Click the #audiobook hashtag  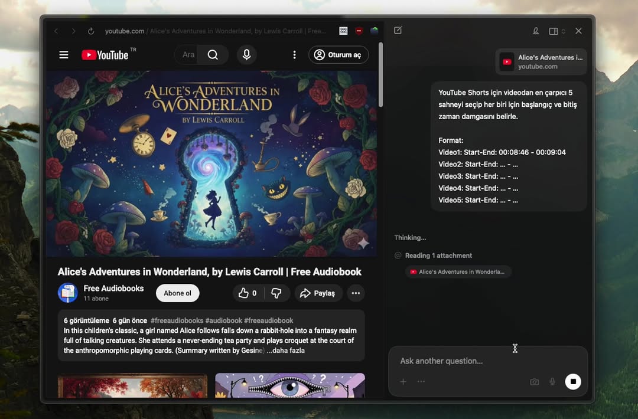coord(223,320)
